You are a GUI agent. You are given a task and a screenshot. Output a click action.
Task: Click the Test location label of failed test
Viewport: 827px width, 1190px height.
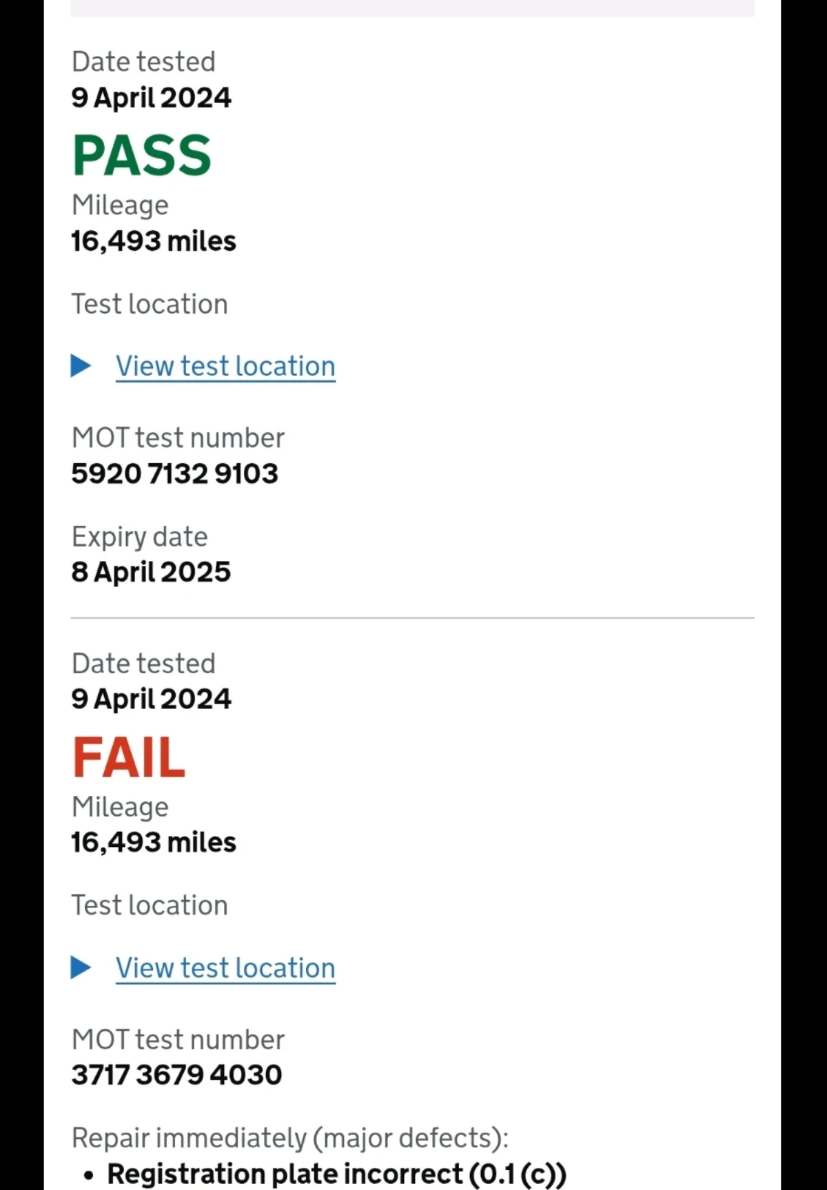[x=150, y=905]
